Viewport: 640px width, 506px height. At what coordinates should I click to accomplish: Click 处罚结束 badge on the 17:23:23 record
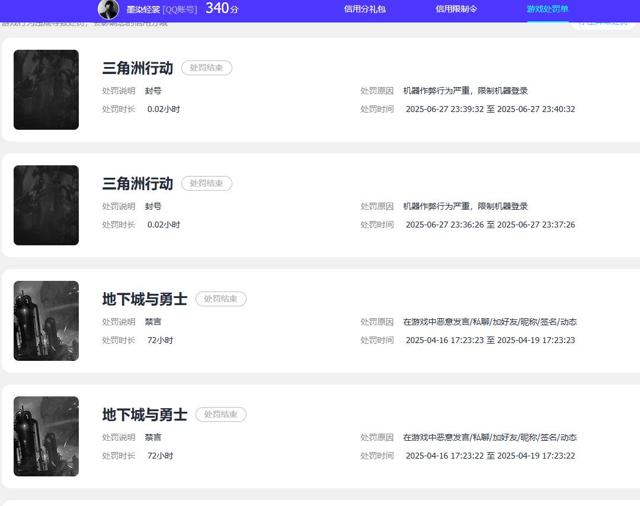point(220,299)
